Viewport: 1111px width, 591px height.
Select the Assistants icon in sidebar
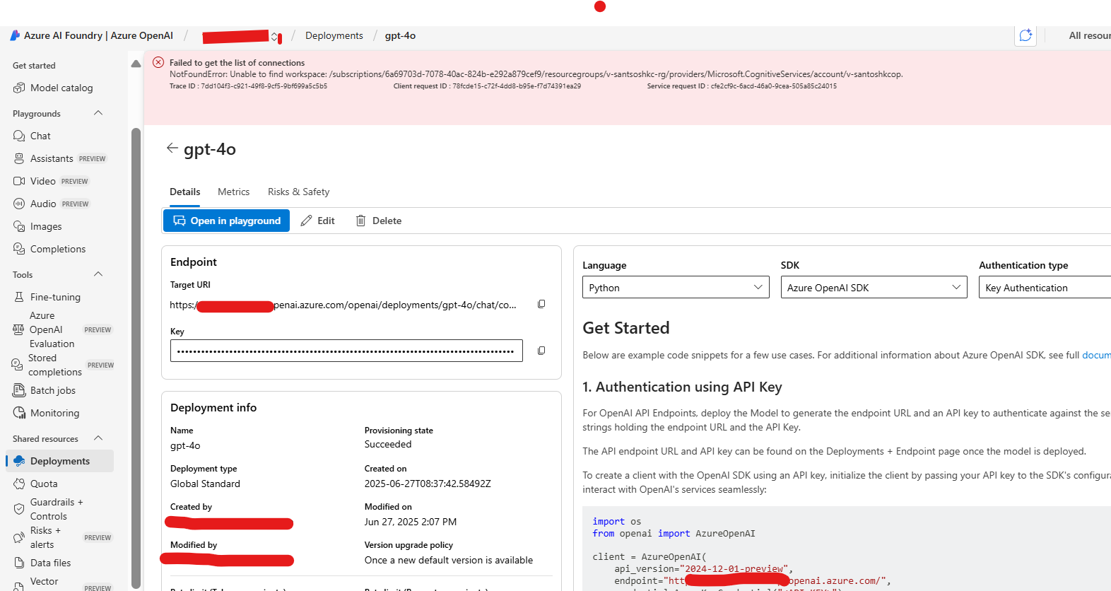(19, 158)
